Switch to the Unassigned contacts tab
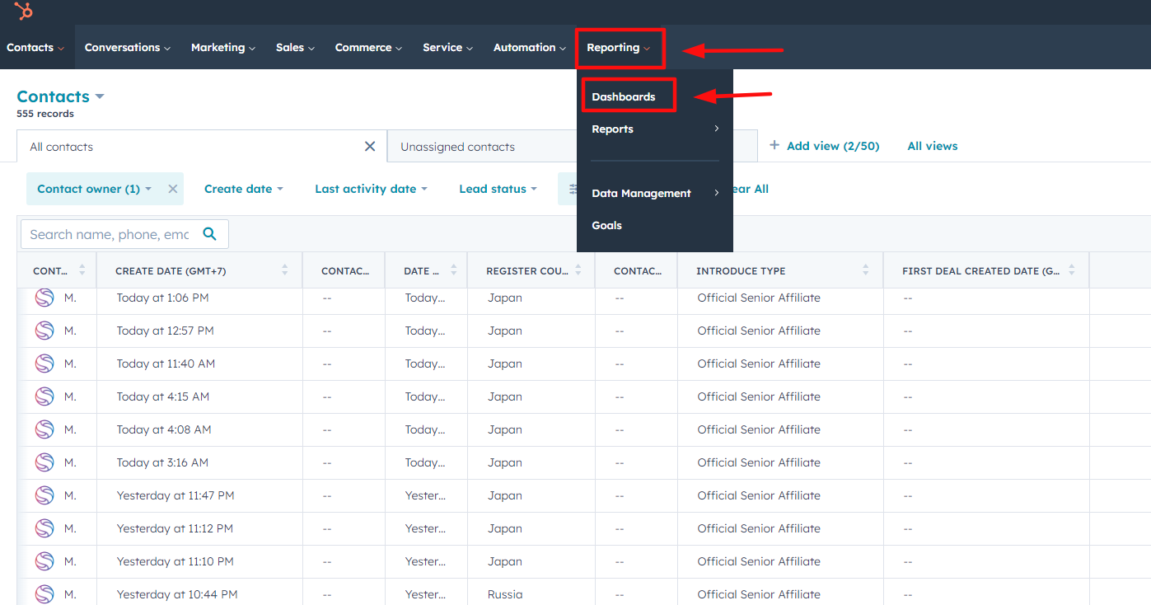 pos(458,147)
